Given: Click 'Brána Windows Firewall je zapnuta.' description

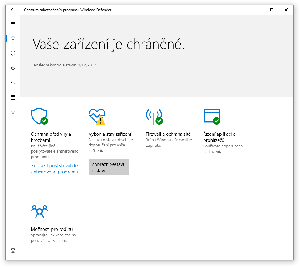Looking at the screenshot, I should pos(169,142).
